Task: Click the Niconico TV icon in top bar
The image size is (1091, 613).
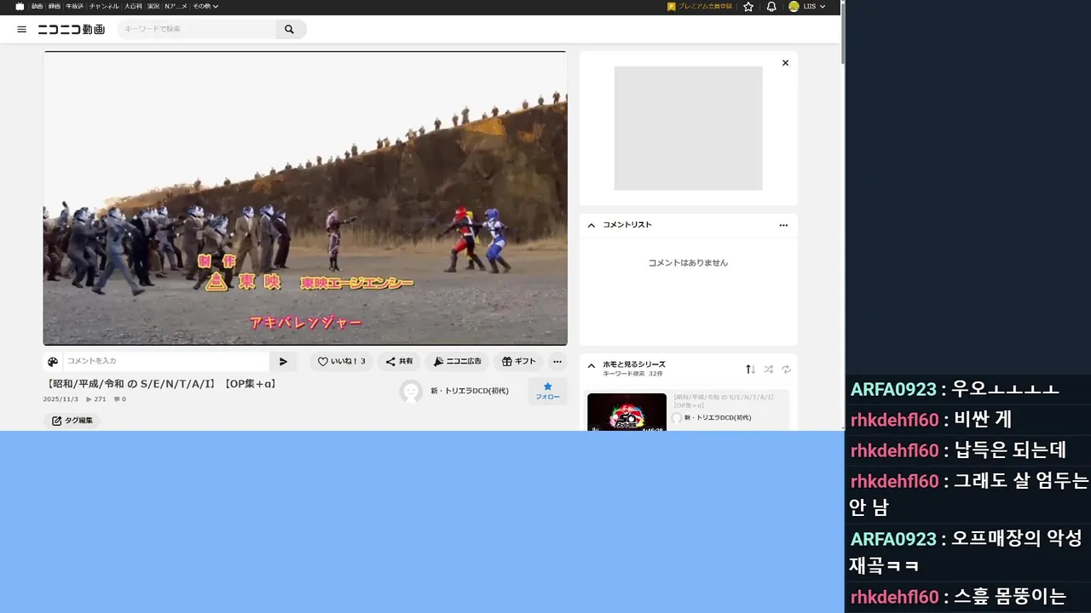Action: pos(20,6)
